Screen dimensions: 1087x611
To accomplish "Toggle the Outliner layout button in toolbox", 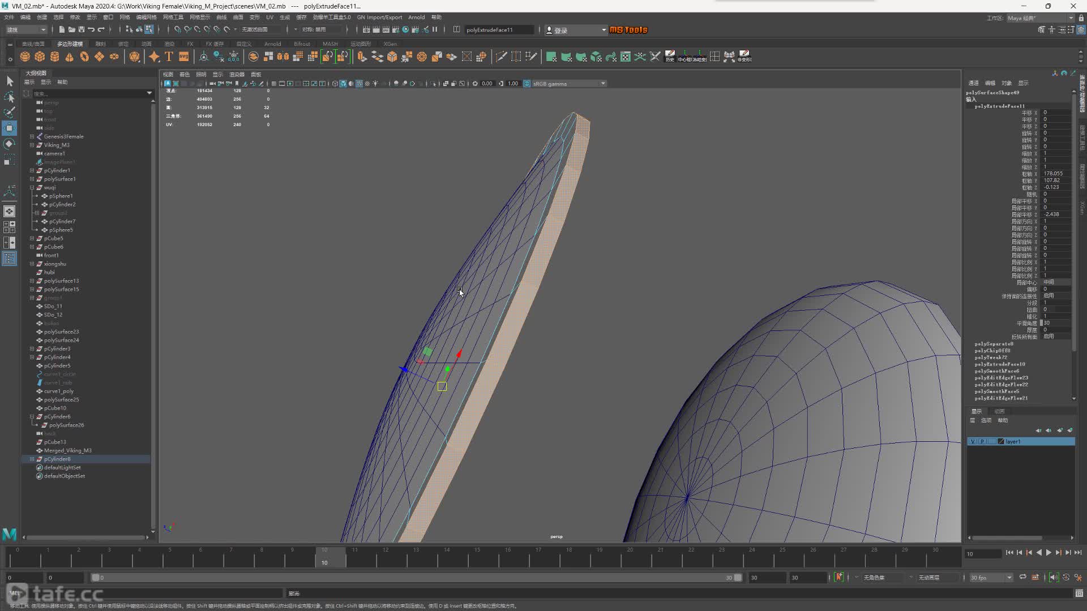I will pyautogui.click(x=10, y=259).
